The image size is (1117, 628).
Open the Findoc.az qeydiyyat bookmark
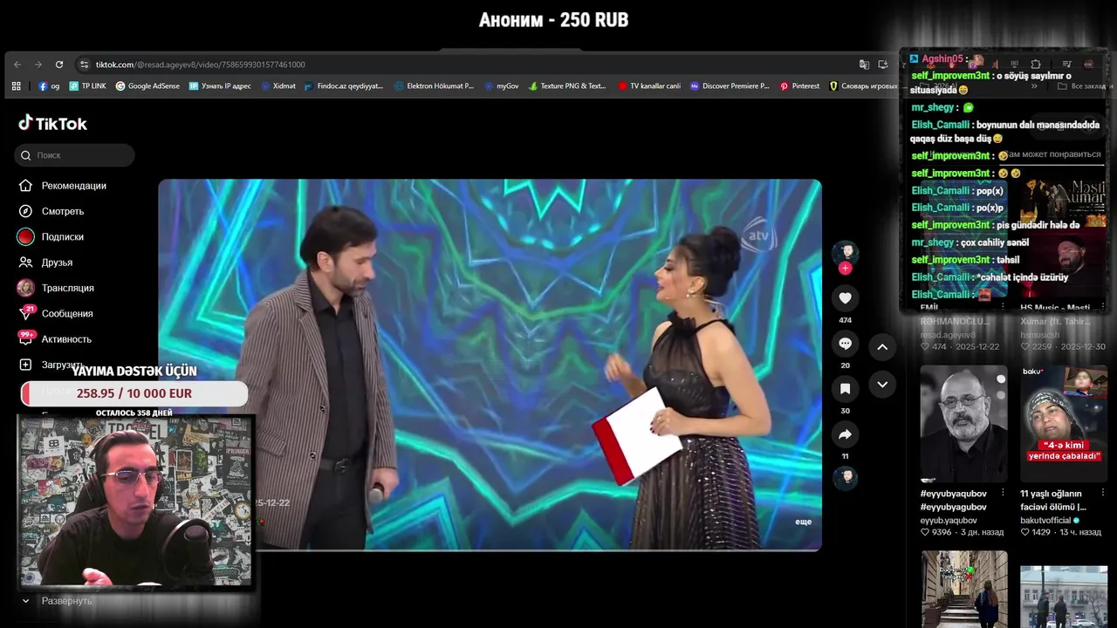[344, 86]
